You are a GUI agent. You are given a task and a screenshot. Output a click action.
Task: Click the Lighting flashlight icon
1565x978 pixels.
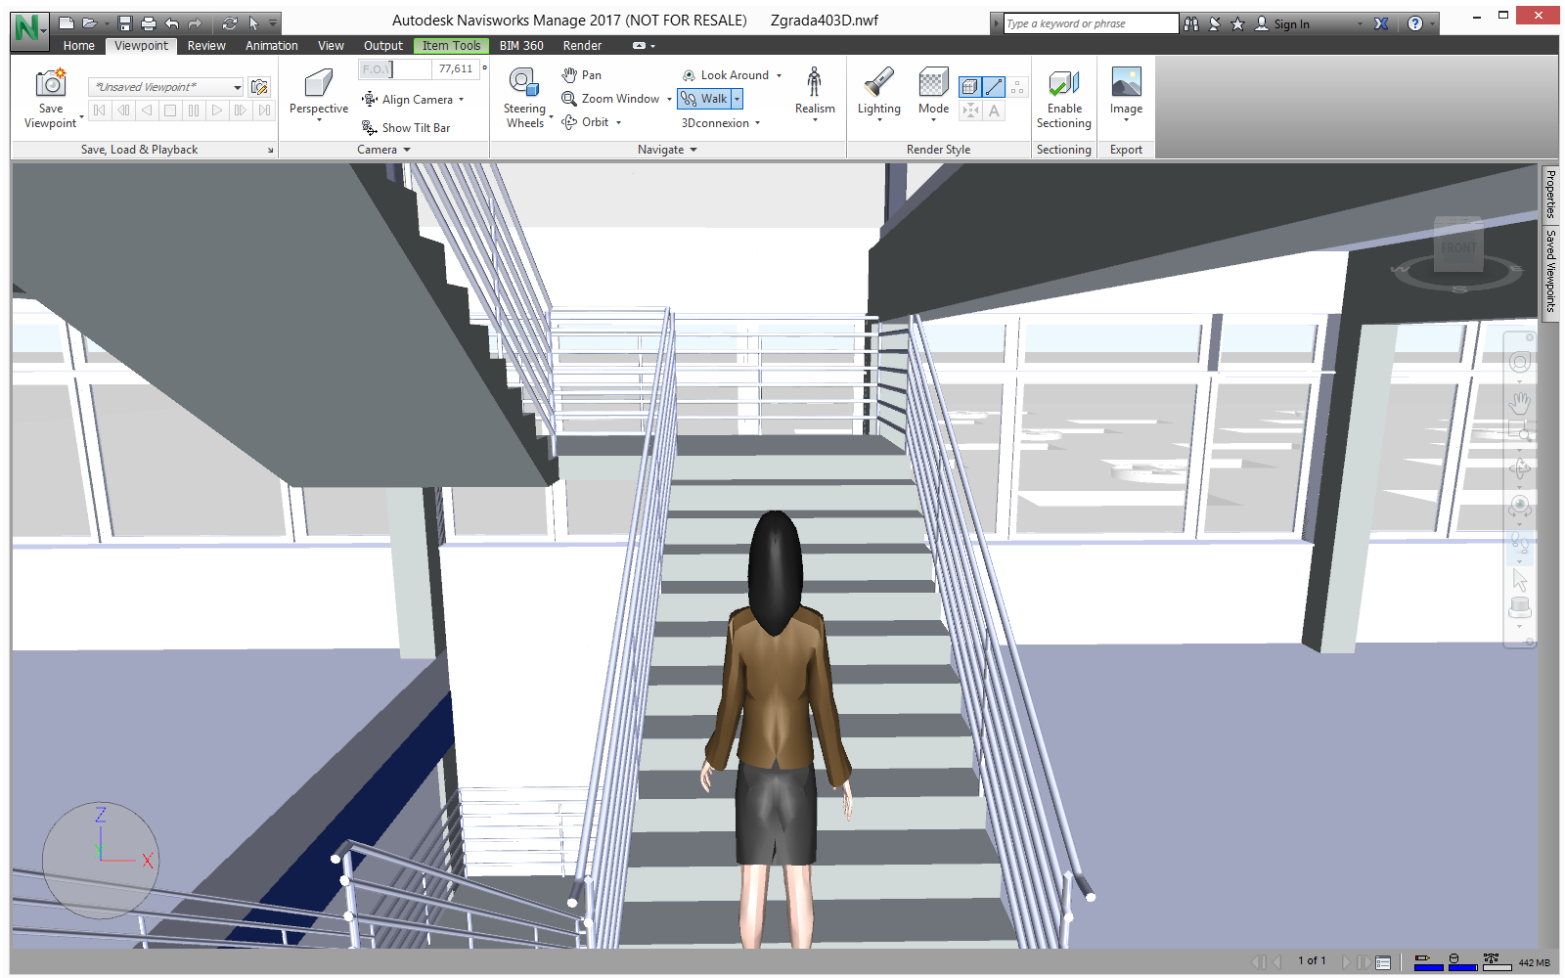tap(878, 84)
